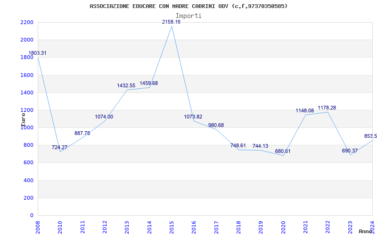This screenshot has height=236, width=377.
Task: Click the x-axis year 2012
Action: pyautogui.click(x=105, y=227)
